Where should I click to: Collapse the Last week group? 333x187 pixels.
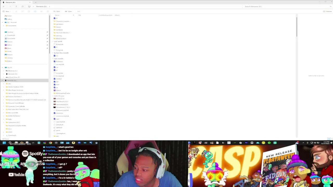(53, 42)
